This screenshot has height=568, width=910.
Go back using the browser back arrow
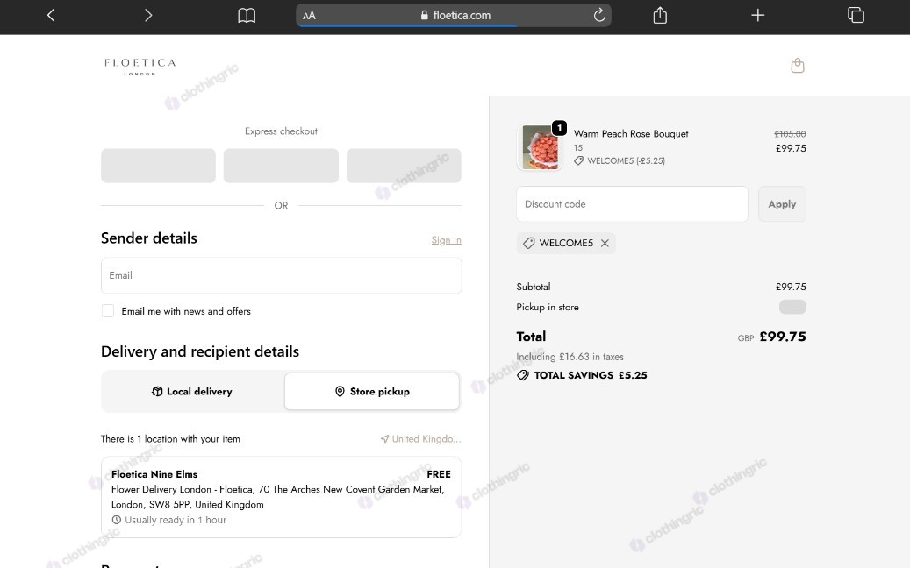51,15
